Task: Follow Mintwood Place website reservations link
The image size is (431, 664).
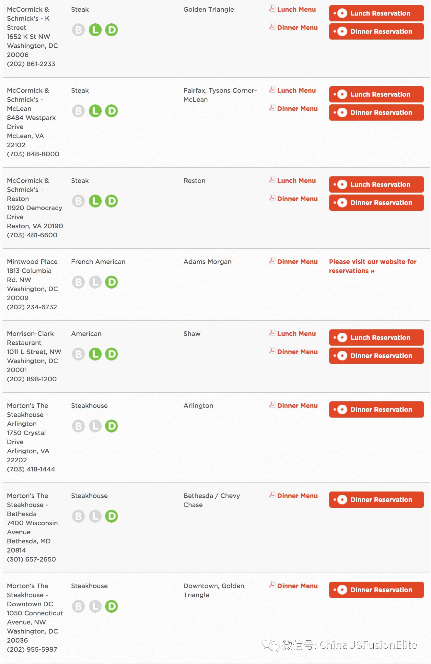Action: 373,266
